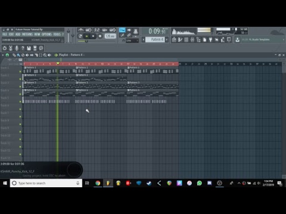
Task: Open the plugin picker plug icon
Action: [x=210, y=40]
